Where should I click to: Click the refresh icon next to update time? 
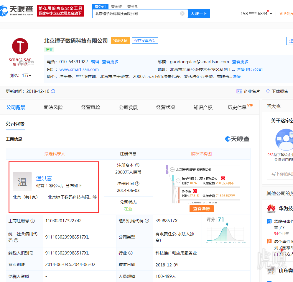(53, 91)
